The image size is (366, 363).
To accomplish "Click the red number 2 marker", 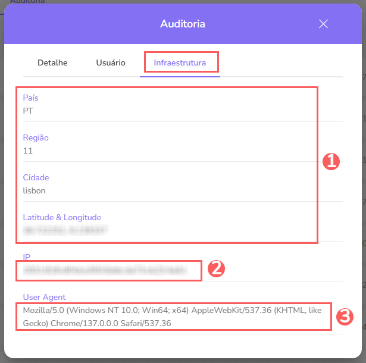I will point(215,269).
